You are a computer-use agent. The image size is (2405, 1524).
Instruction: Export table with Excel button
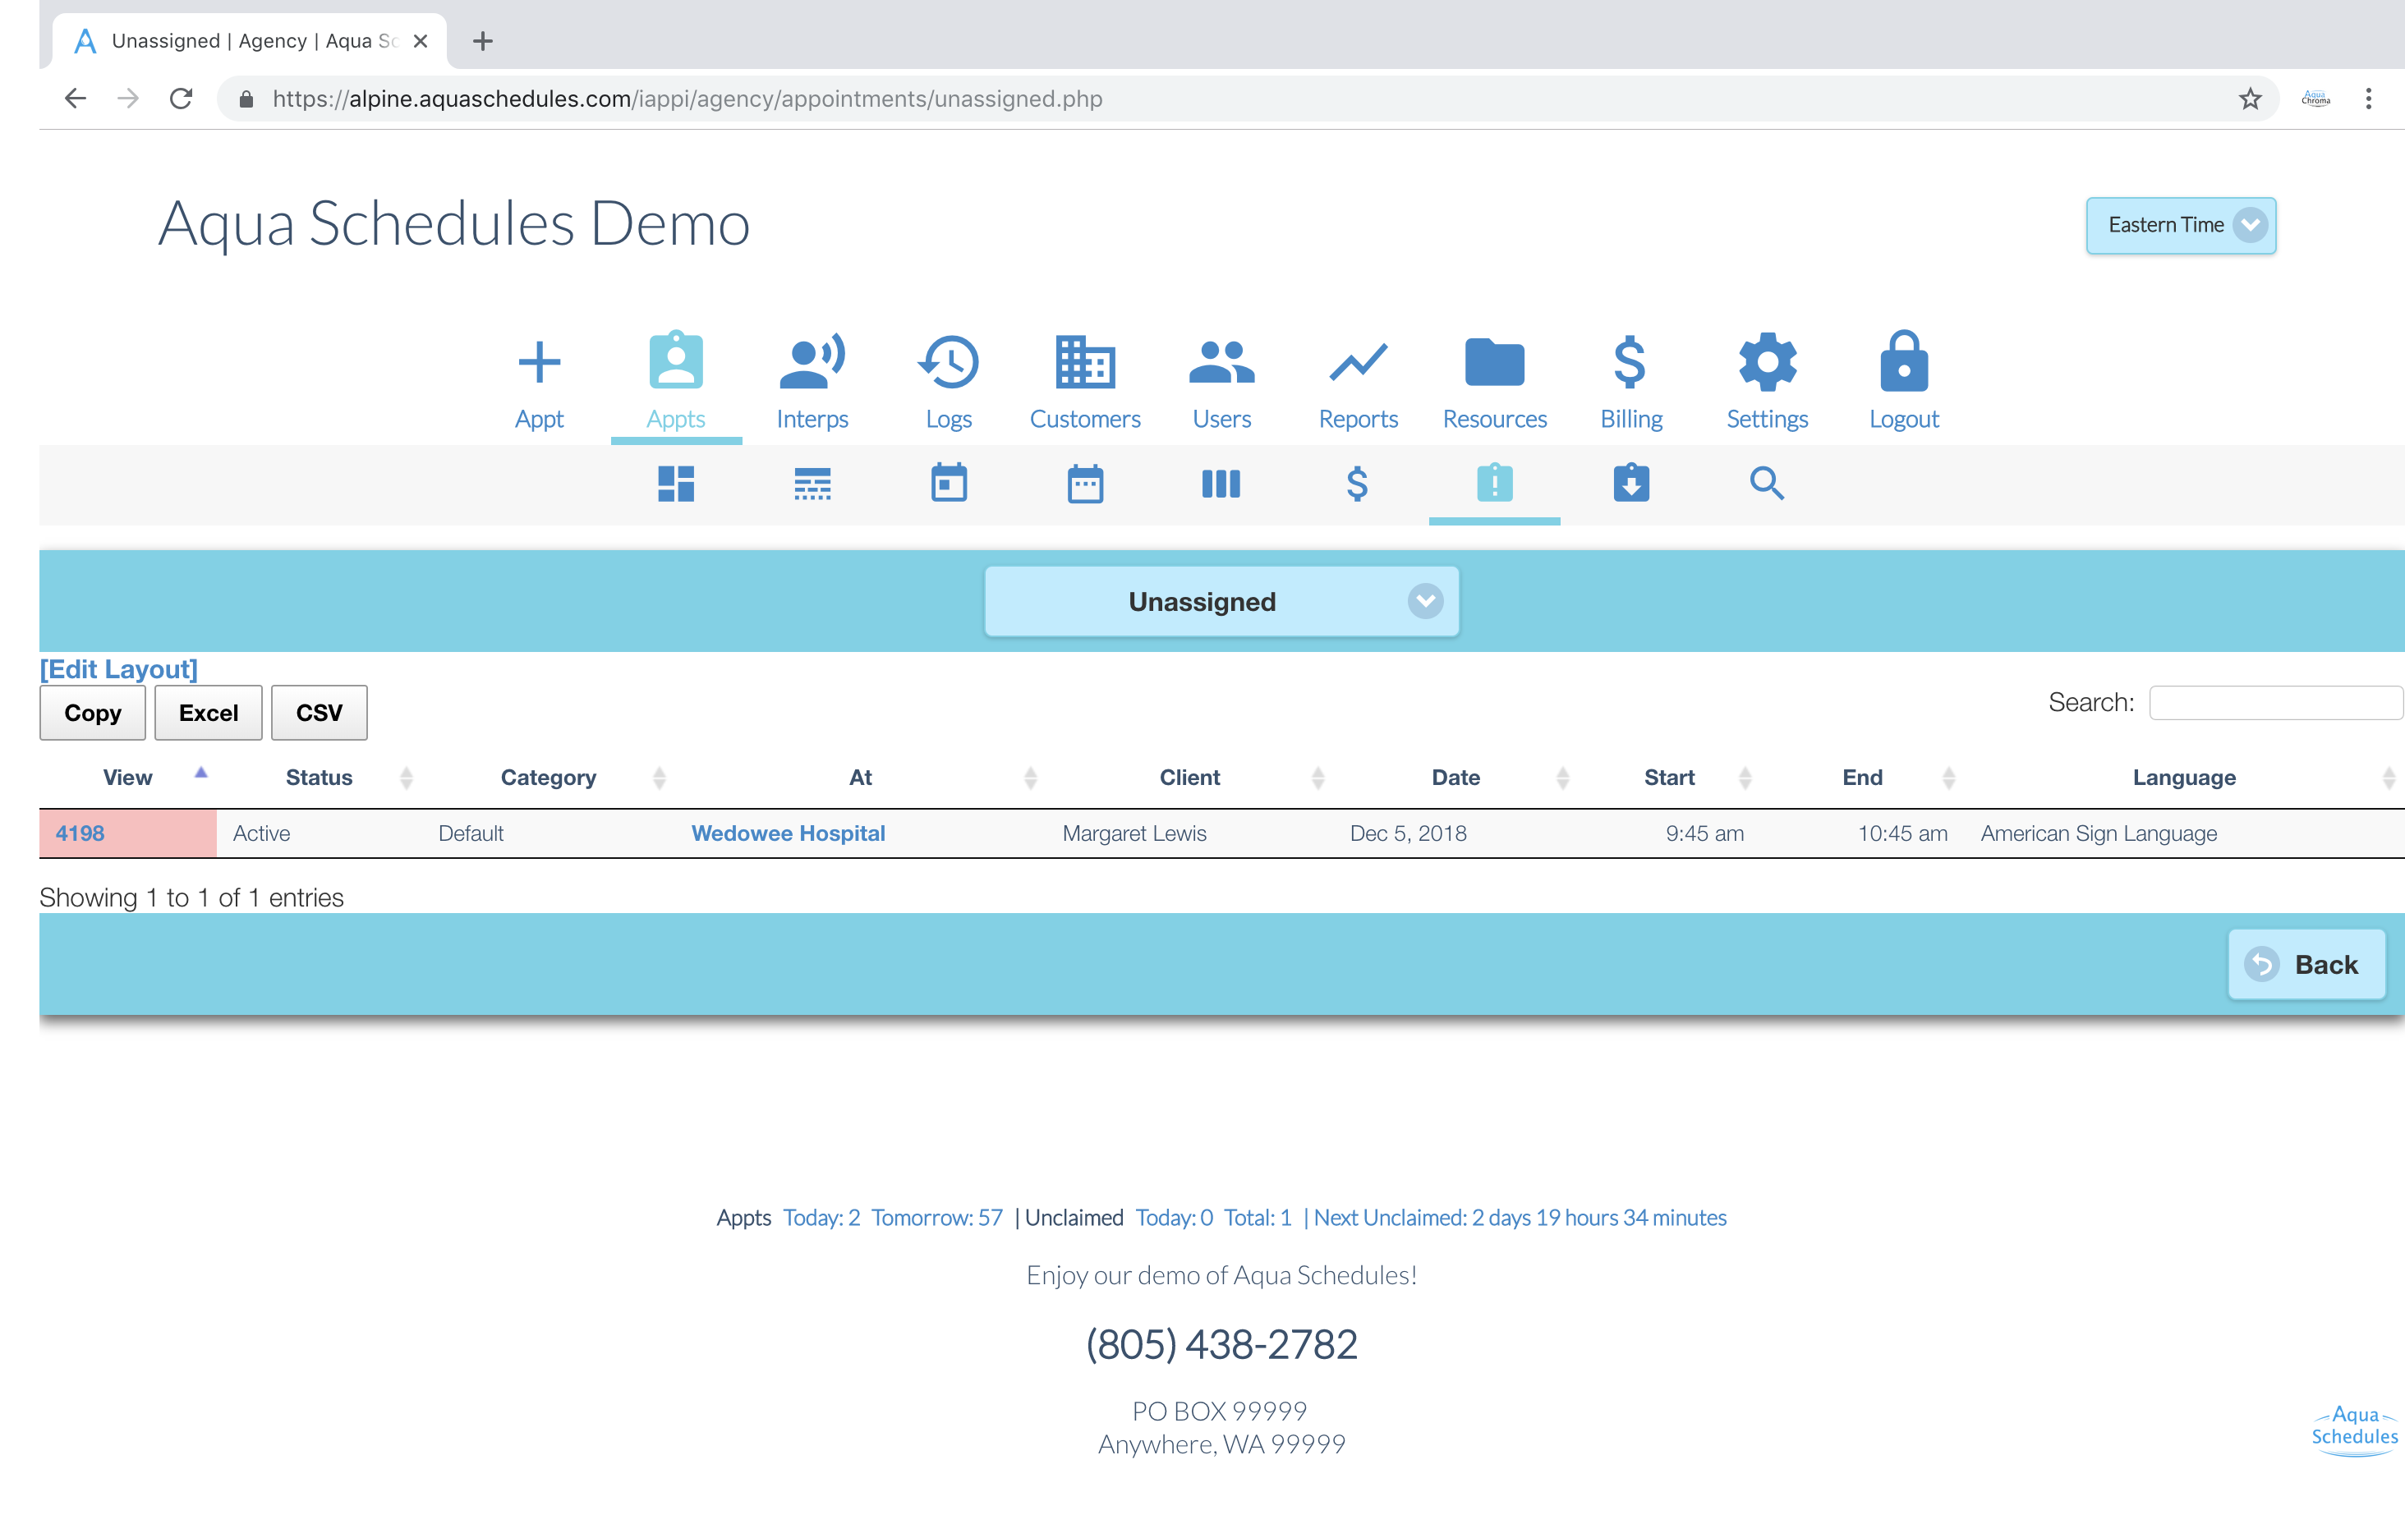coord(209,713)
